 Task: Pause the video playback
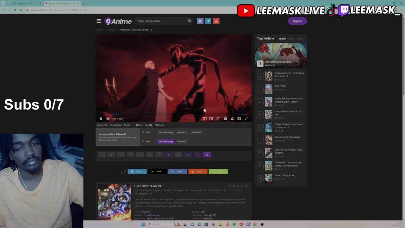pyautogui.click(x=101, y=119)
